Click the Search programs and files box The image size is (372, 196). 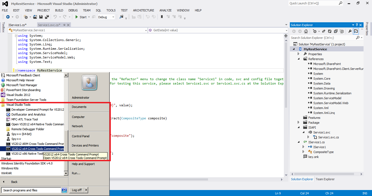coord(31,190)
